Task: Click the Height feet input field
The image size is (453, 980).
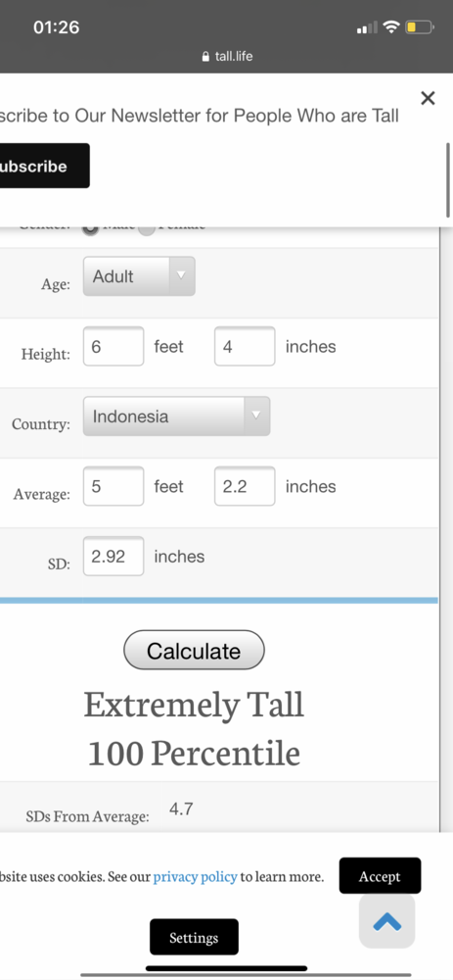Action: pyautogui.click(x=113, y=346)
